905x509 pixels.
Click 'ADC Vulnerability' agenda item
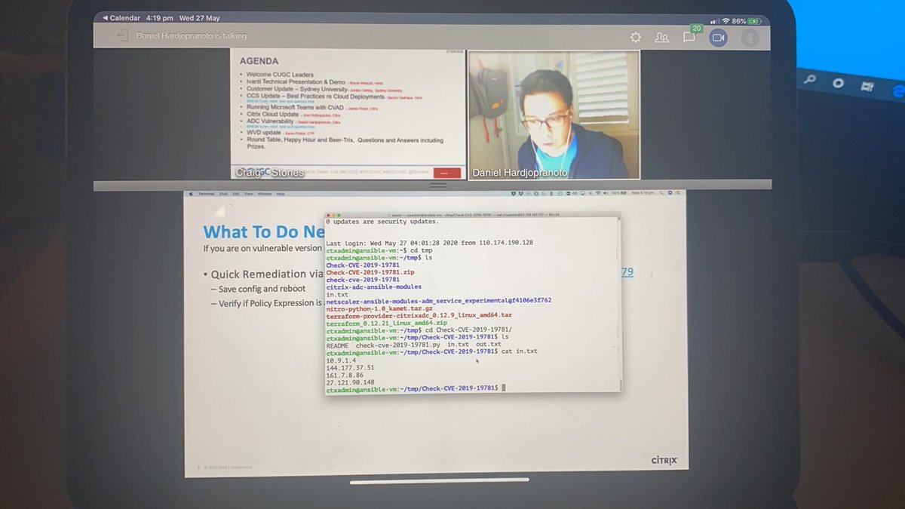tap(271, 121)
